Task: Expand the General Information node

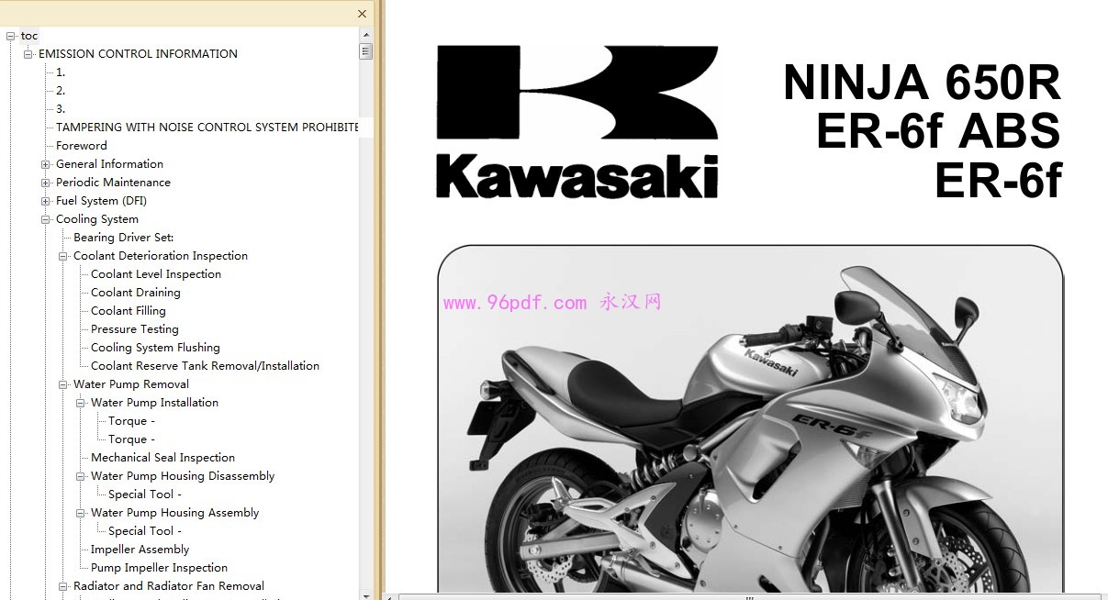Action: [46, 164]
